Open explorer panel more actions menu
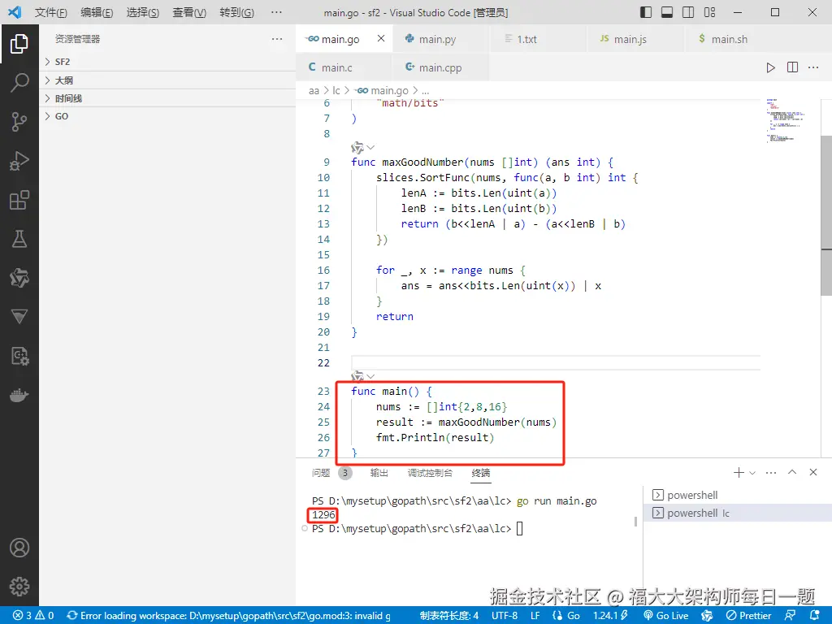The width and height of the screenshot is (832, 624). (x=277, y=39)
